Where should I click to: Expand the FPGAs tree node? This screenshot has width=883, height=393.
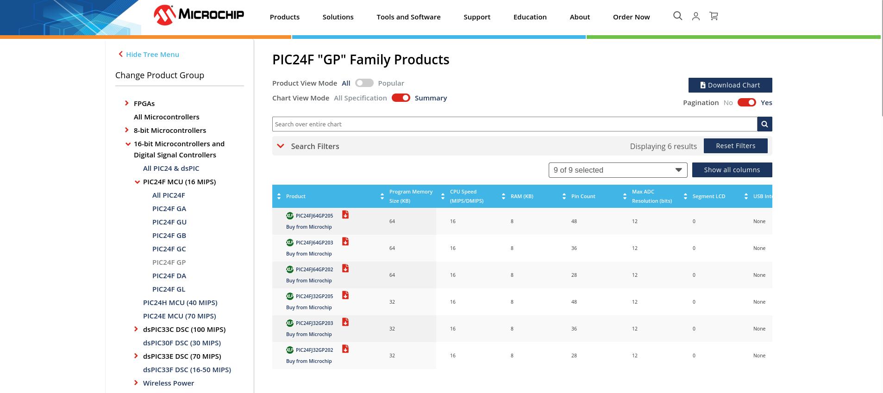(127, 103)
